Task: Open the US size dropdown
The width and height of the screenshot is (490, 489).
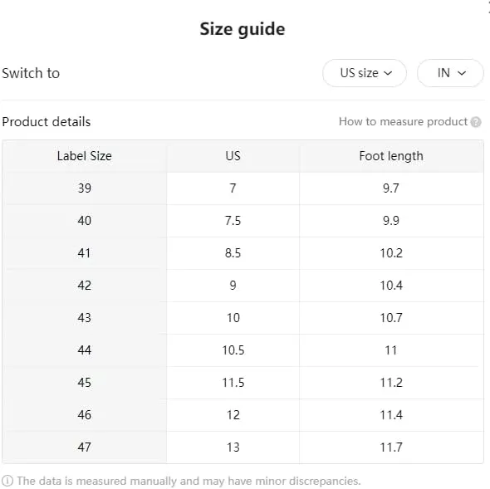Action: tap(365, 73)
